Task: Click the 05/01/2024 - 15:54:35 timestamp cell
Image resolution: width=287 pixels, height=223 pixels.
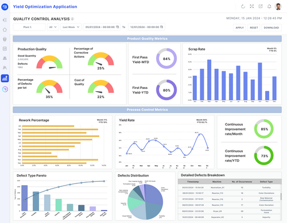Action: point(193,187)
